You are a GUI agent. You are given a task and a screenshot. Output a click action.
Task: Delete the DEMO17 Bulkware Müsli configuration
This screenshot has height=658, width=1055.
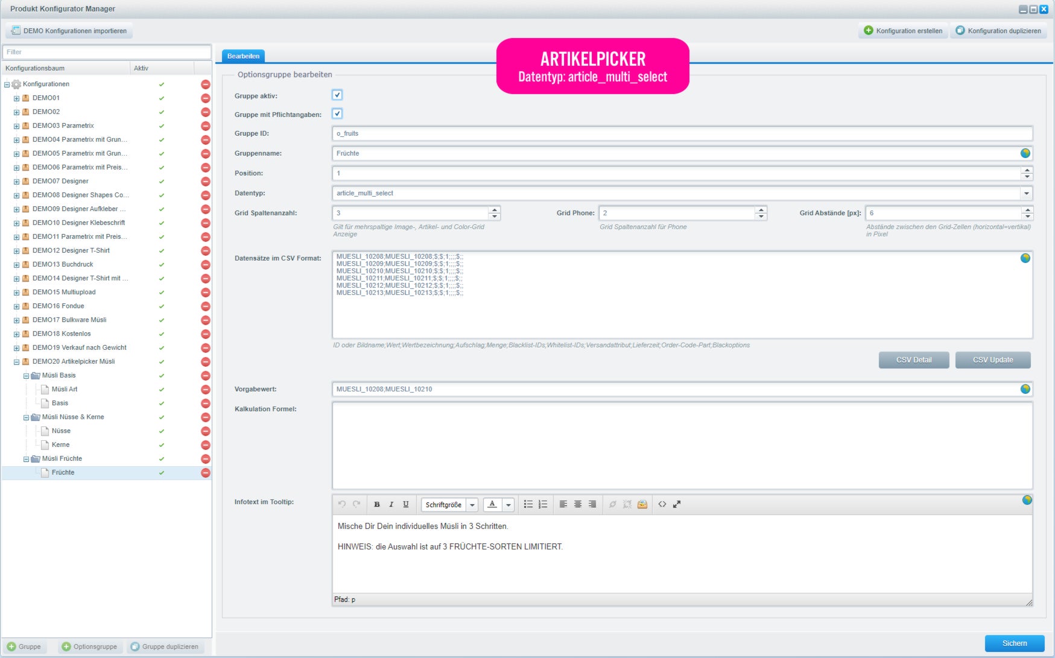[205, 320]
